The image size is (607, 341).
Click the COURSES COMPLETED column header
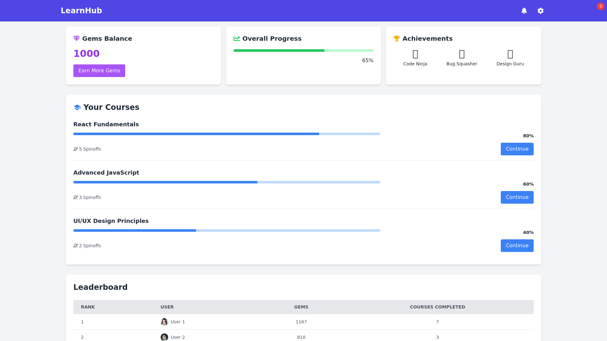(x=438, y=307)
